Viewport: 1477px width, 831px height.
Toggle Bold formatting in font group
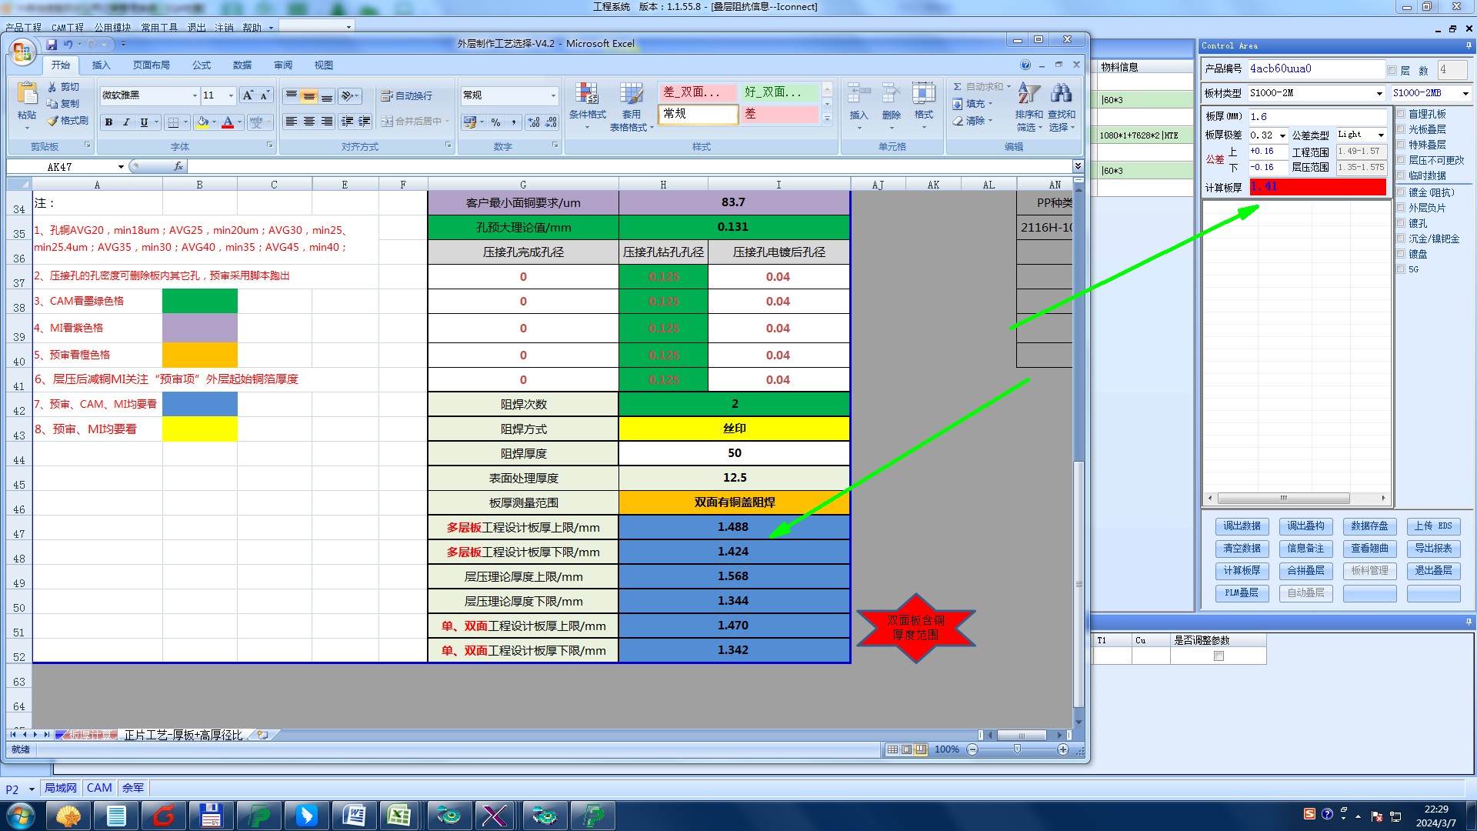[x=108, y=122]
